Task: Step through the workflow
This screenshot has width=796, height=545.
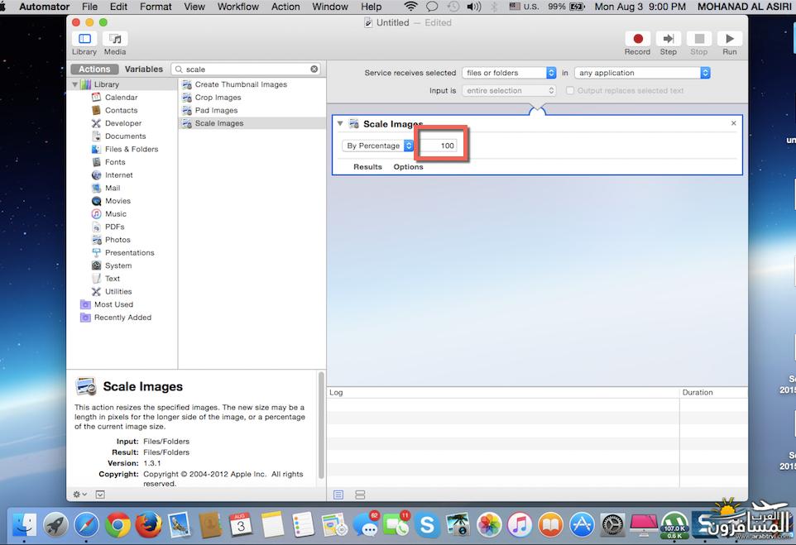Action: [668, 39]
